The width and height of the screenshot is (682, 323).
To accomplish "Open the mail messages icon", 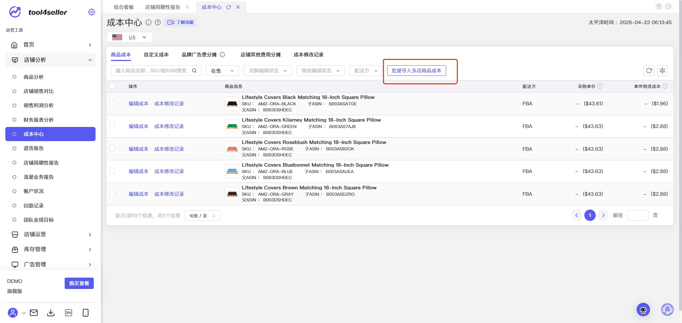I will tap(34, 313).
